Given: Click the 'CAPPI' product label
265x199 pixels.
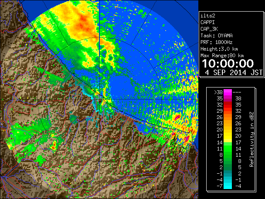Looking at the screenshot, I should click(207, 22).
